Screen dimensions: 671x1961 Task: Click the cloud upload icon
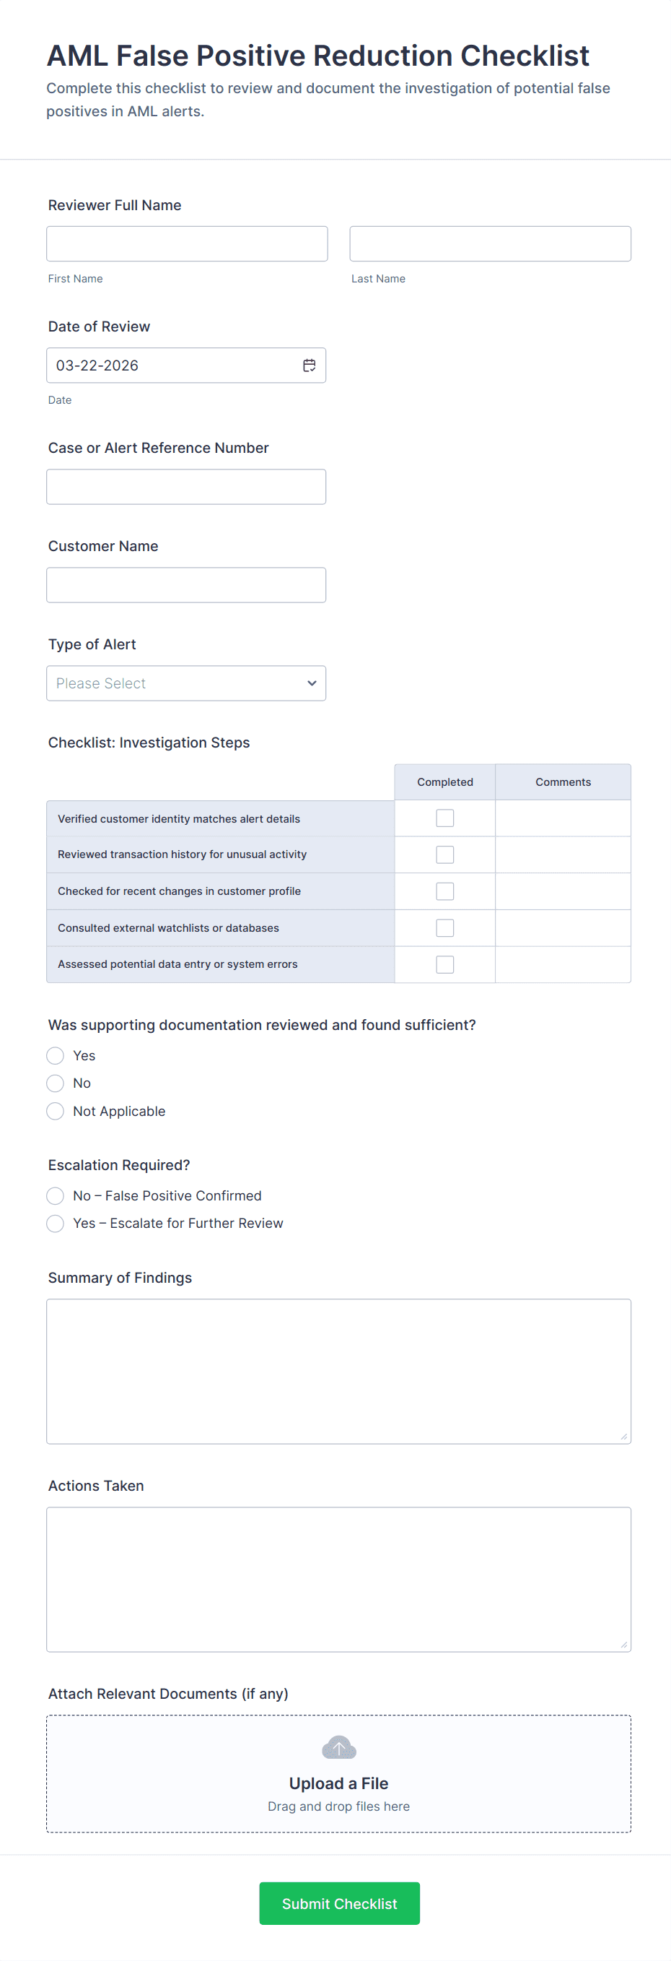pos(338,1748)
